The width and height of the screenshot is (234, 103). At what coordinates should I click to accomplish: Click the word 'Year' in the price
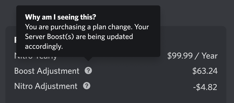(210, 56)
